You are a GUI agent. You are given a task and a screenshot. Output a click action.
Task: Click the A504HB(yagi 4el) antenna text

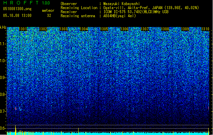120,16
